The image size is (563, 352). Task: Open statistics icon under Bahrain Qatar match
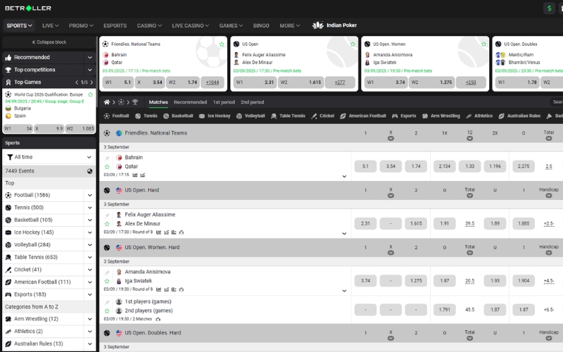[135, 175]
